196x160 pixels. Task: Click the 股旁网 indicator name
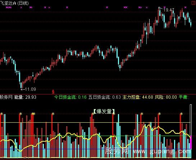(x=6, y=97)
